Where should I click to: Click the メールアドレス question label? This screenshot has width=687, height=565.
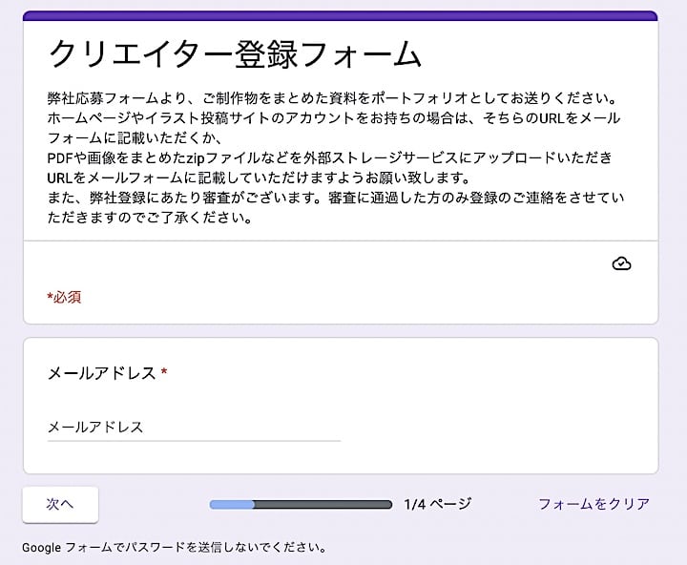101,373
